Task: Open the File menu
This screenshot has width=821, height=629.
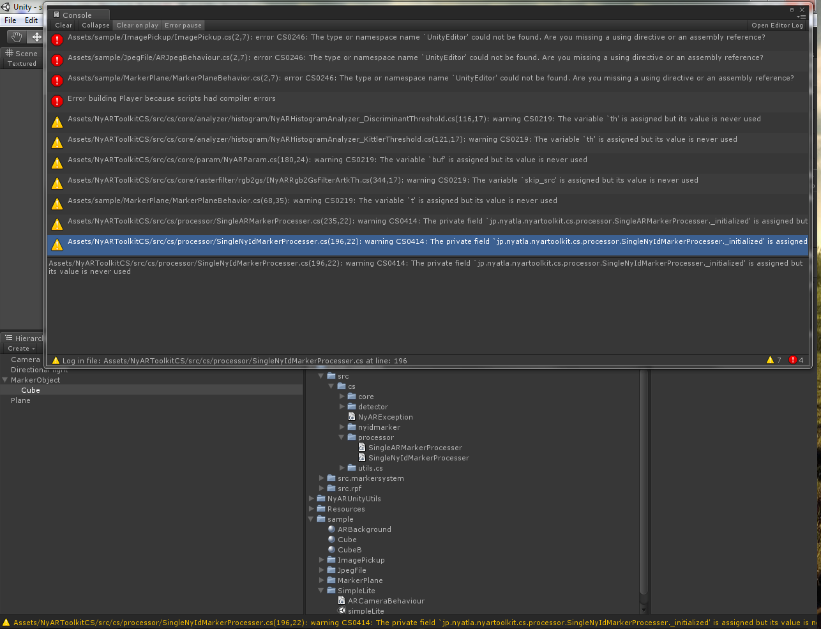Action: pyautogui.click(x=10, y=20)
